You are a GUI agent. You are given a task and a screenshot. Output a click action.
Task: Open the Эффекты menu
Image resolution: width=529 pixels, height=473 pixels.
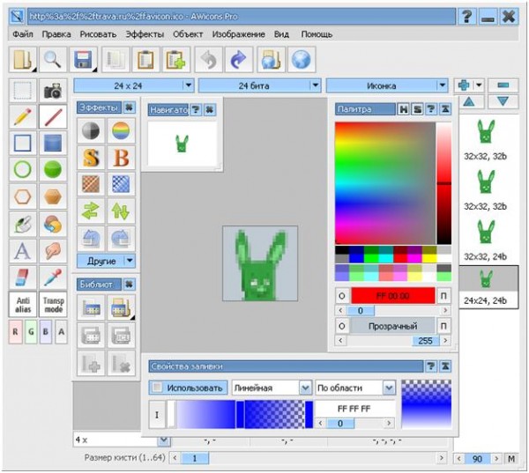tap(145, 34)
